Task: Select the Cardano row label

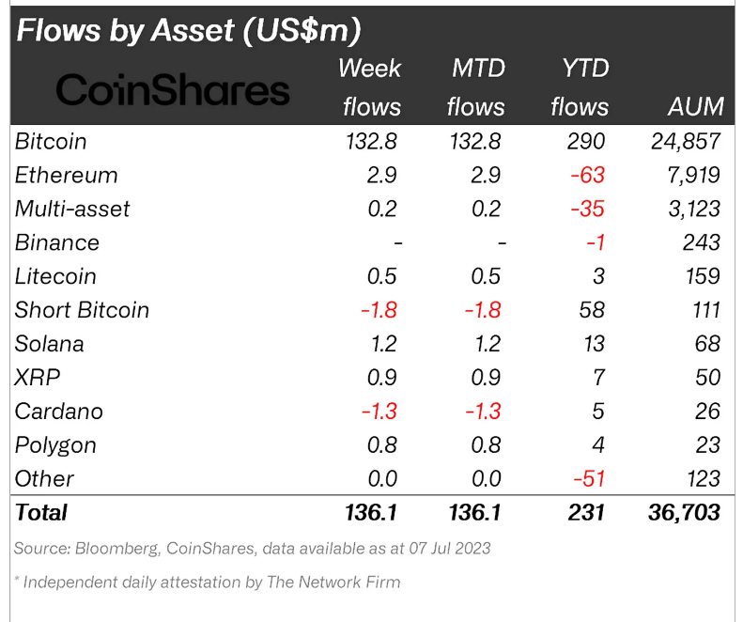Action: pyautogui.click(x=59, y=412)
